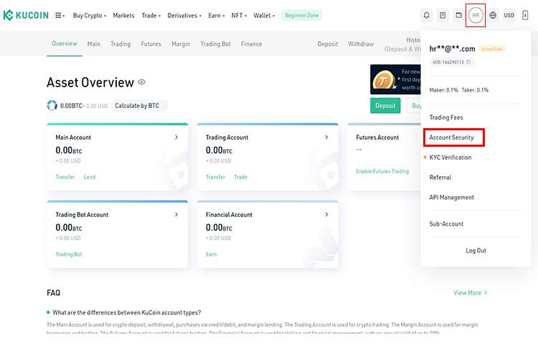This screenshot has width=538, height=358.
Task: Open Trading Bot Account chevron arrow
Action: click(x=176, y=215)
